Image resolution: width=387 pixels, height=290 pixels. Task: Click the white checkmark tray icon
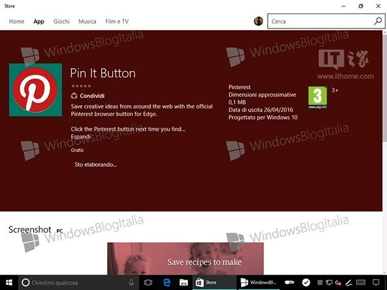306,283
